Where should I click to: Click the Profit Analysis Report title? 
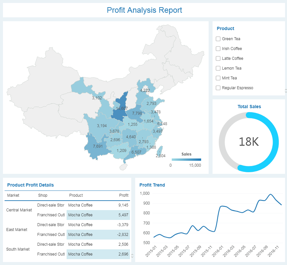coord(144,10)
